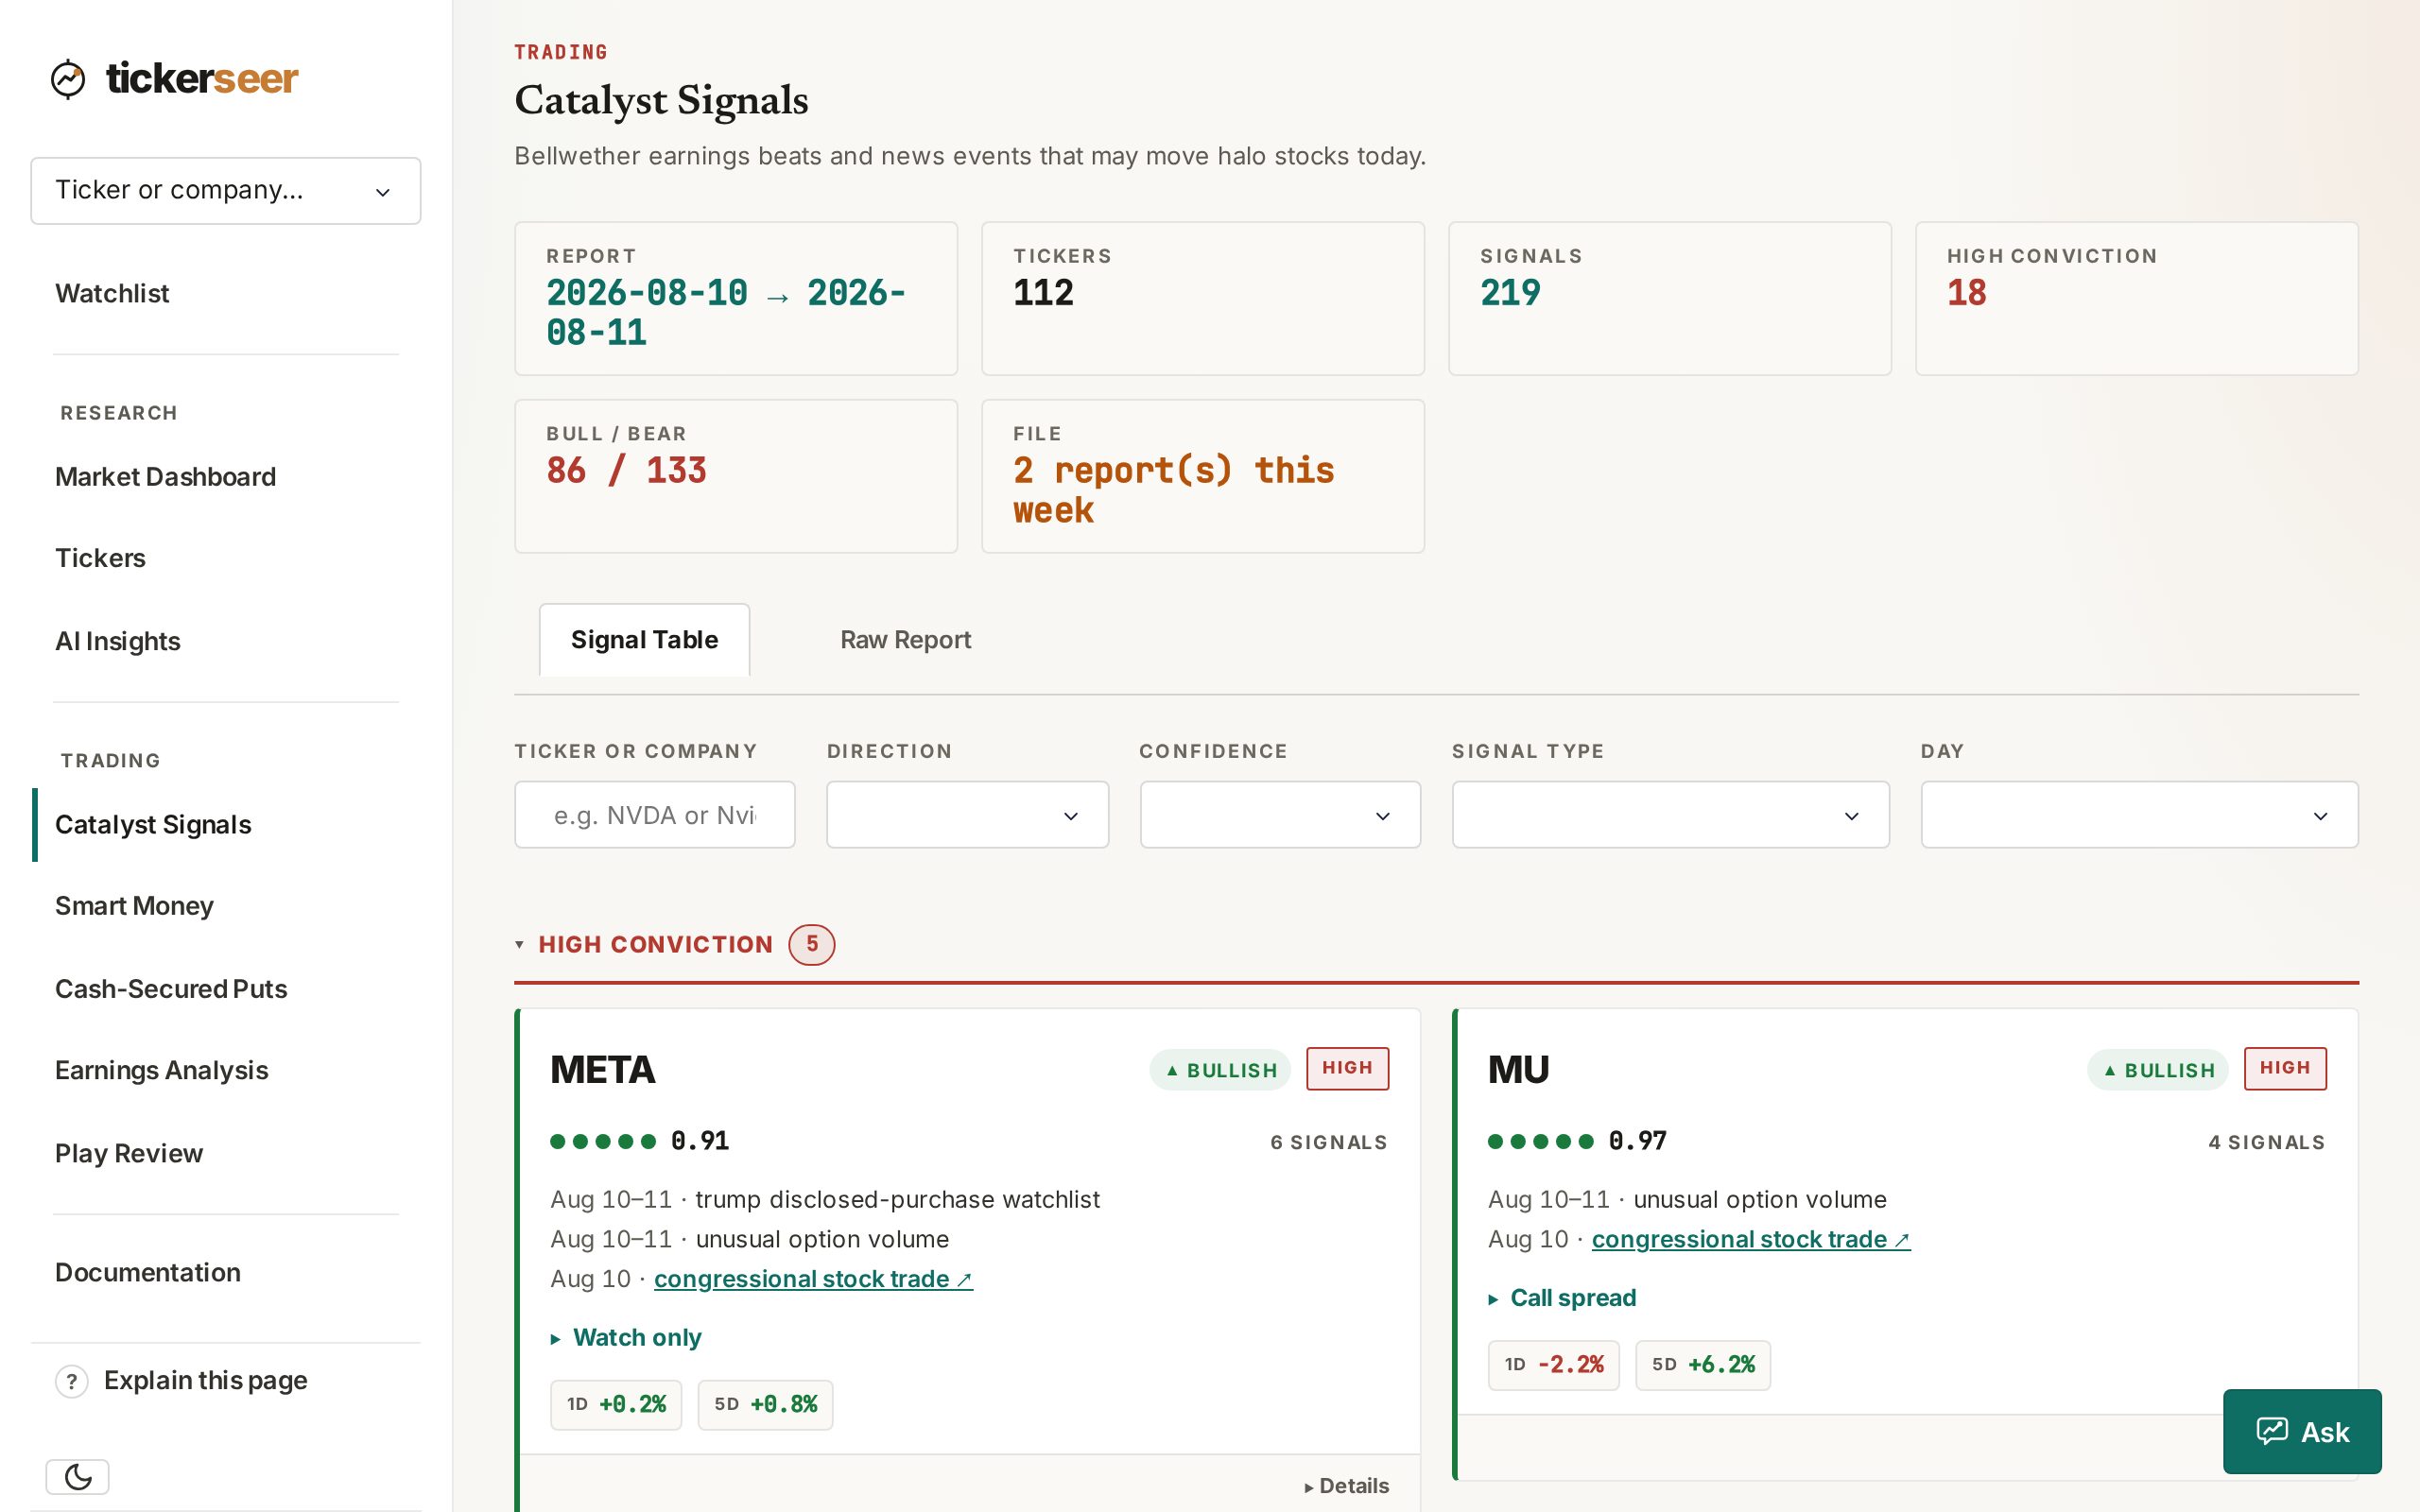This screenshot has width=2420, height=1512.
Task: Click MU Bullish badge
Action: click(2158, 1070)
